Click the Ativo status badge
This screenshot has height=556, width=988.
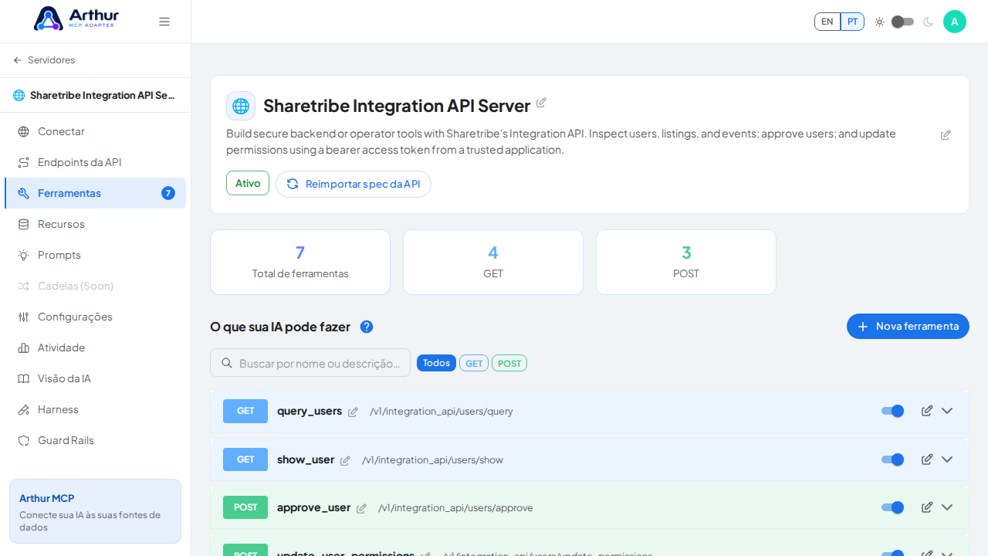tap(248, 183)
